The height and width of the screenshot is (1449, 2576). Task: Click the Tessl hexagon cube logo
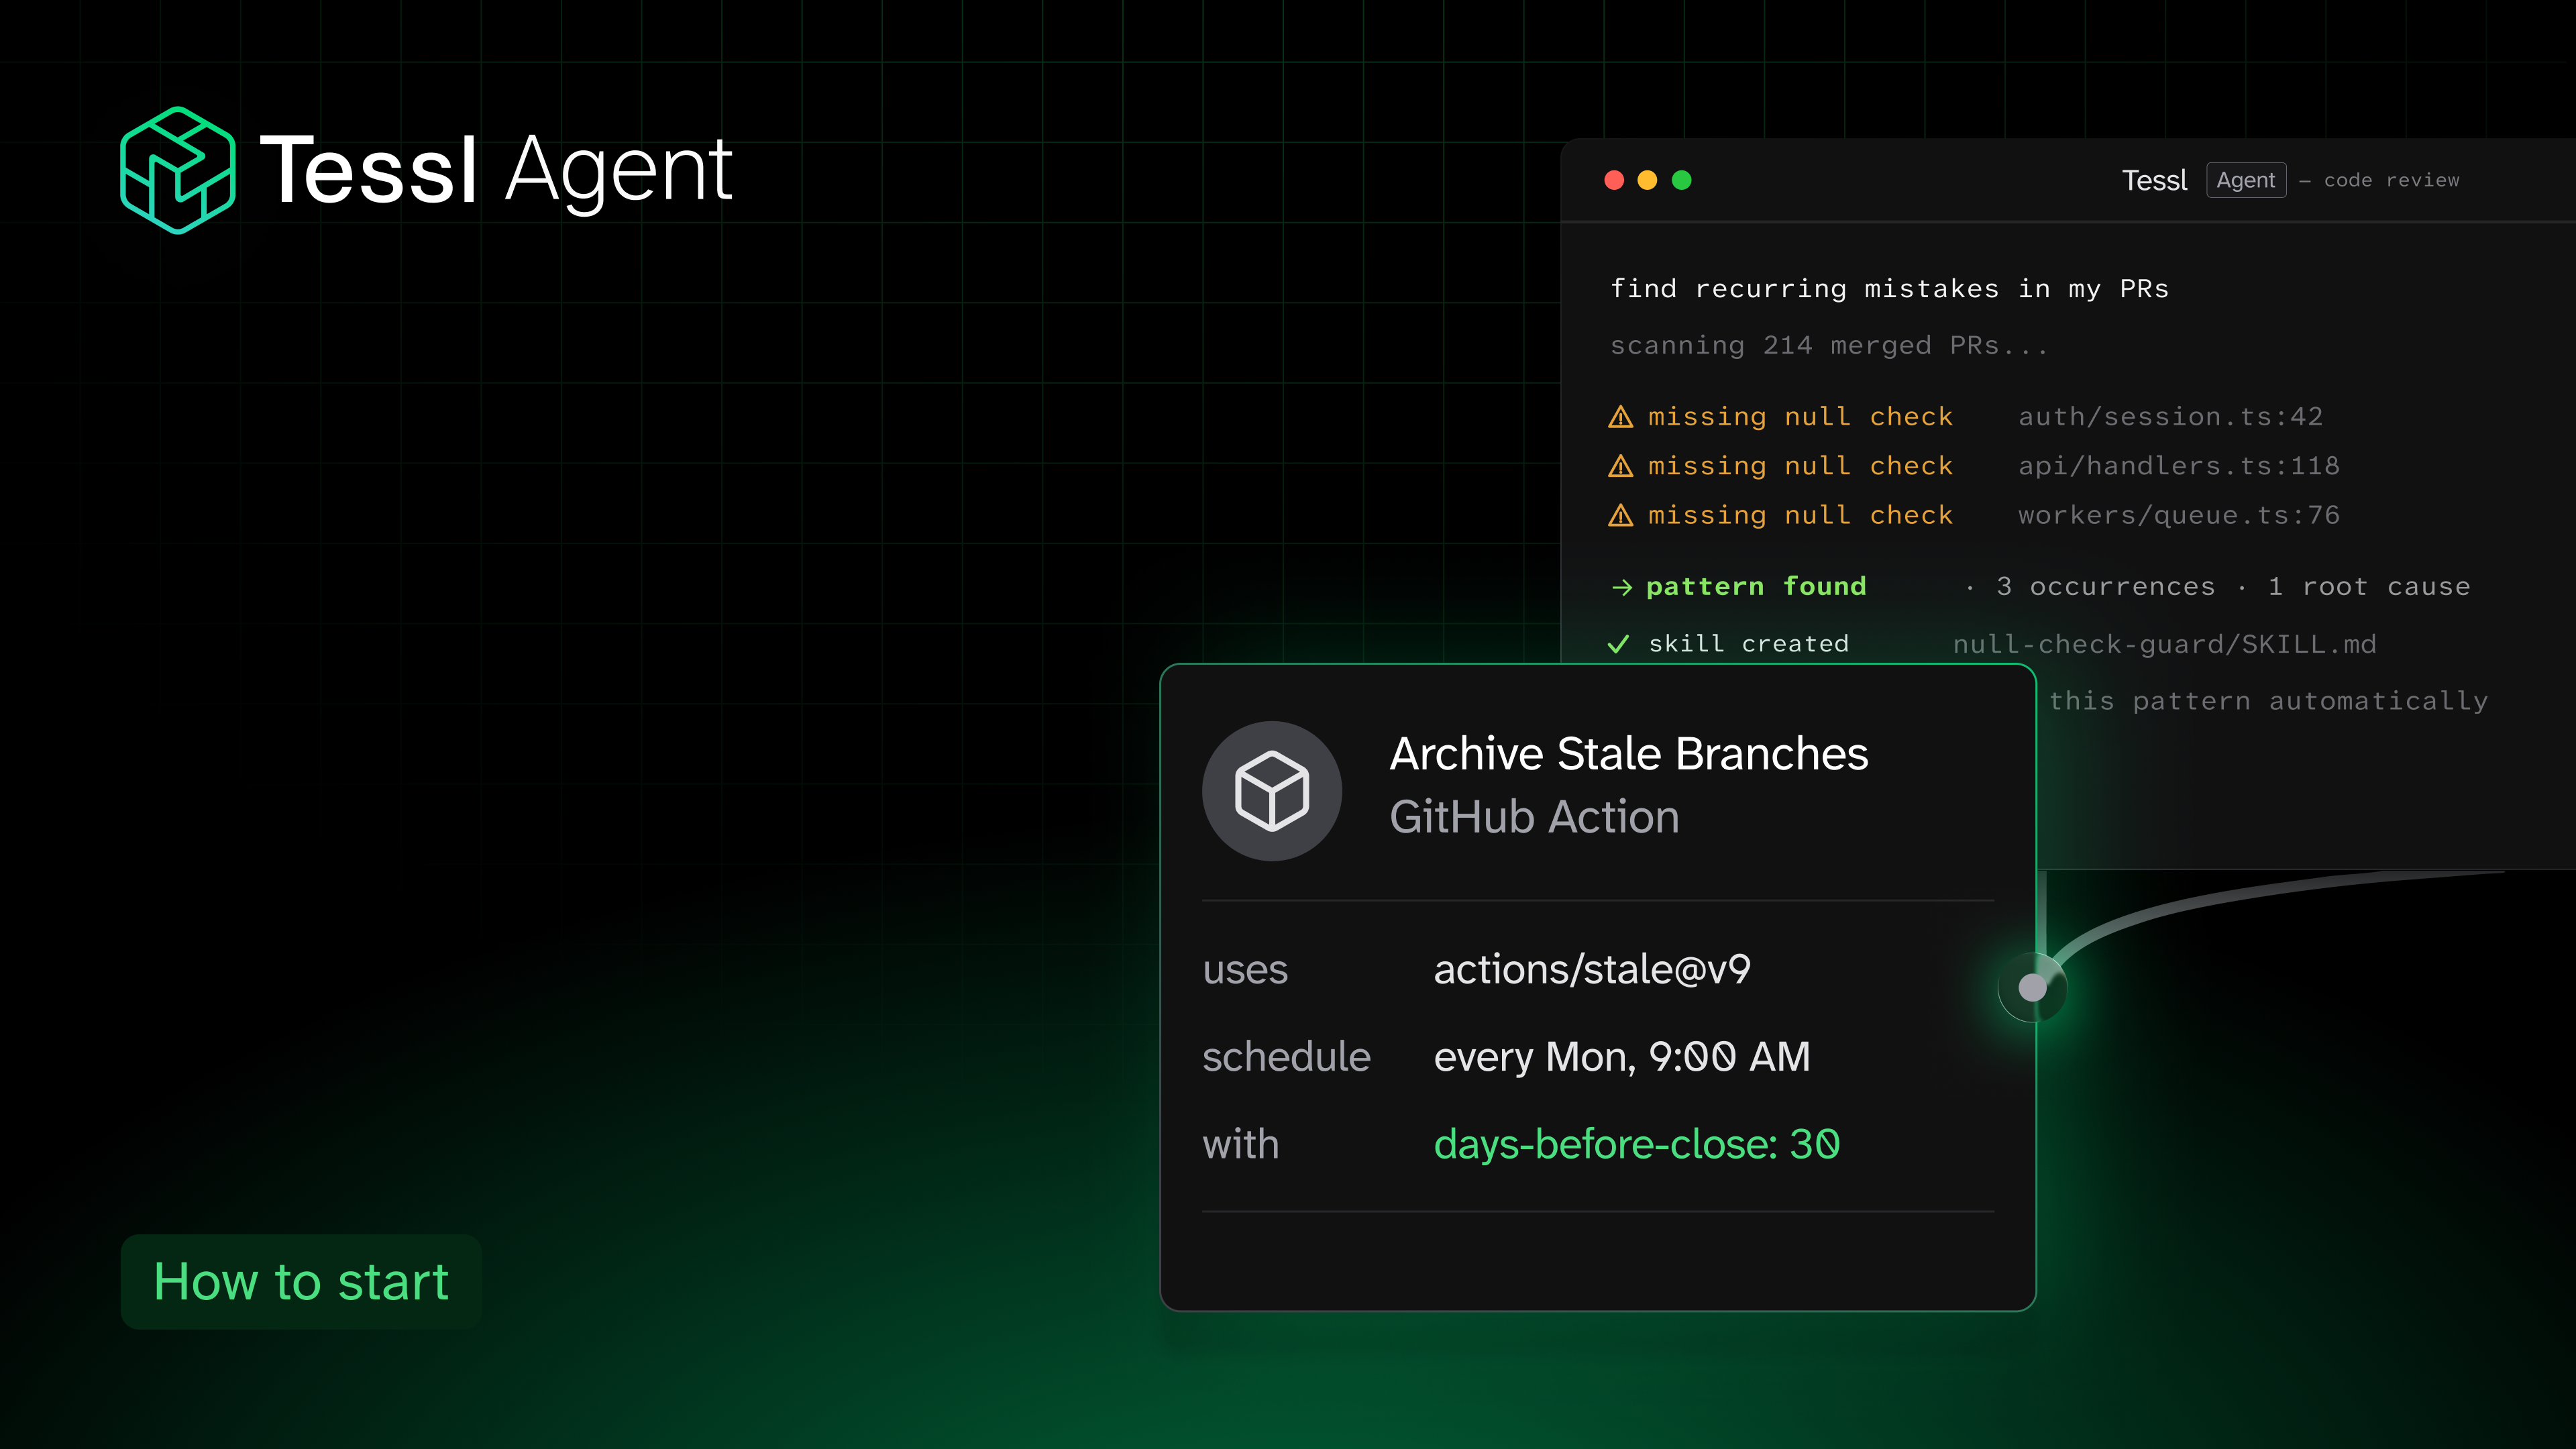[x=178, y=170]
